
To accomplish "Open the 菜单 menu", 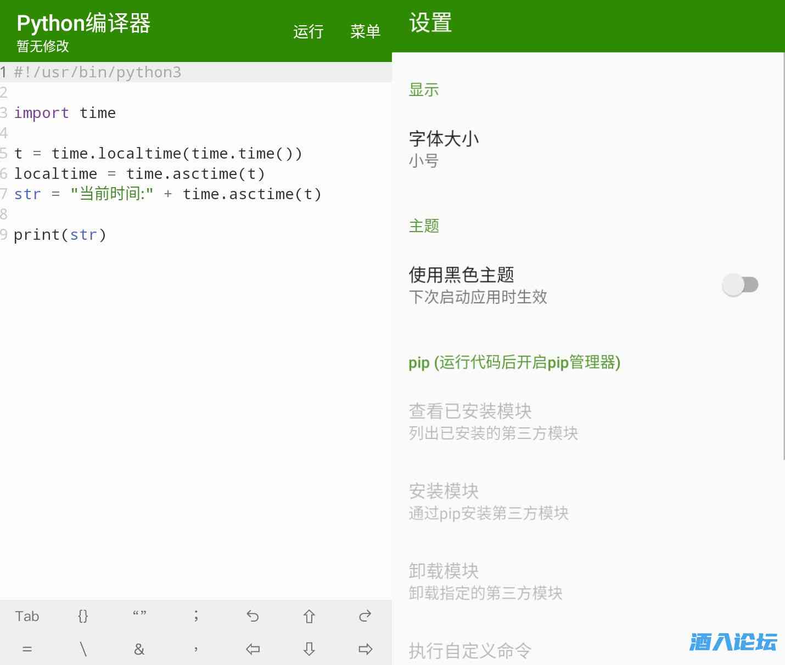I will point(365,31).
